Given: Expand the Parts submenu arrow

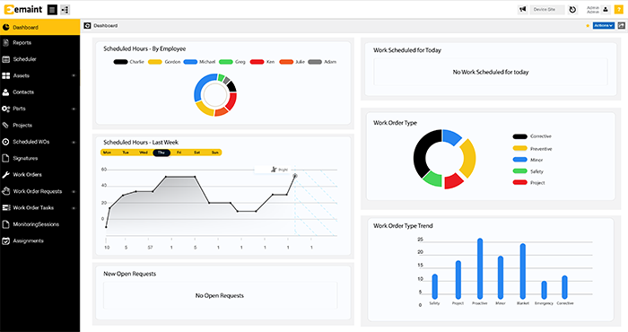Looking at the screenshot, I should tap(74, 109).
